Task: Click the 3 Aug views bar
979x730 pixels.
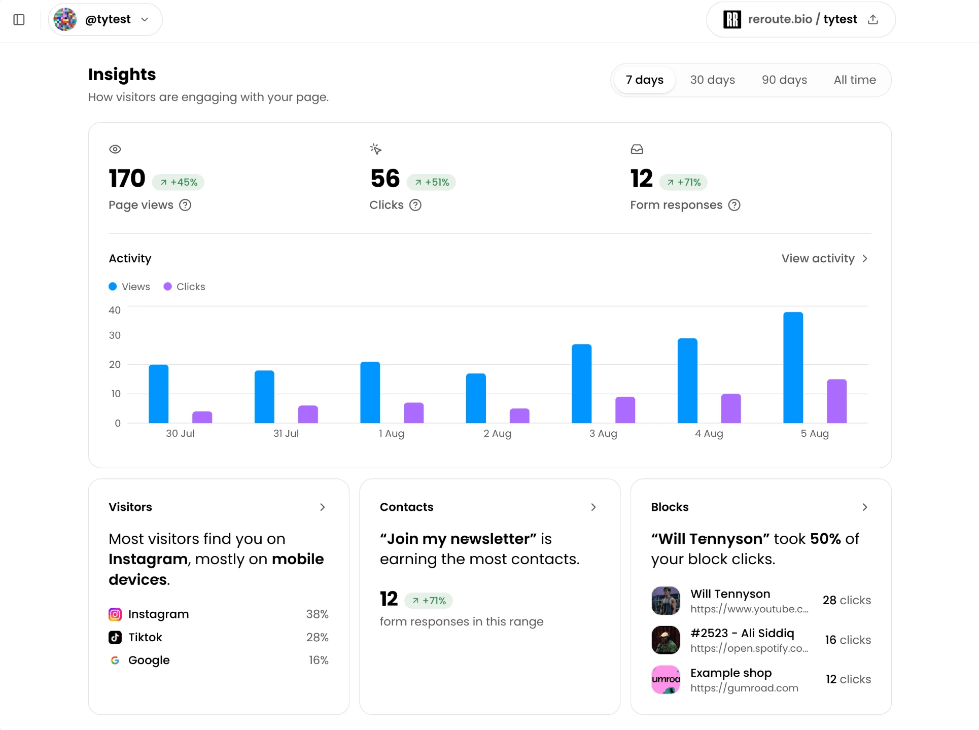Action: (582, 384)
